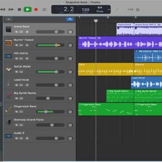This screenshot has height=162, width=162.
Task: Solo the Burnin' Tweed track
Action: 21,45
